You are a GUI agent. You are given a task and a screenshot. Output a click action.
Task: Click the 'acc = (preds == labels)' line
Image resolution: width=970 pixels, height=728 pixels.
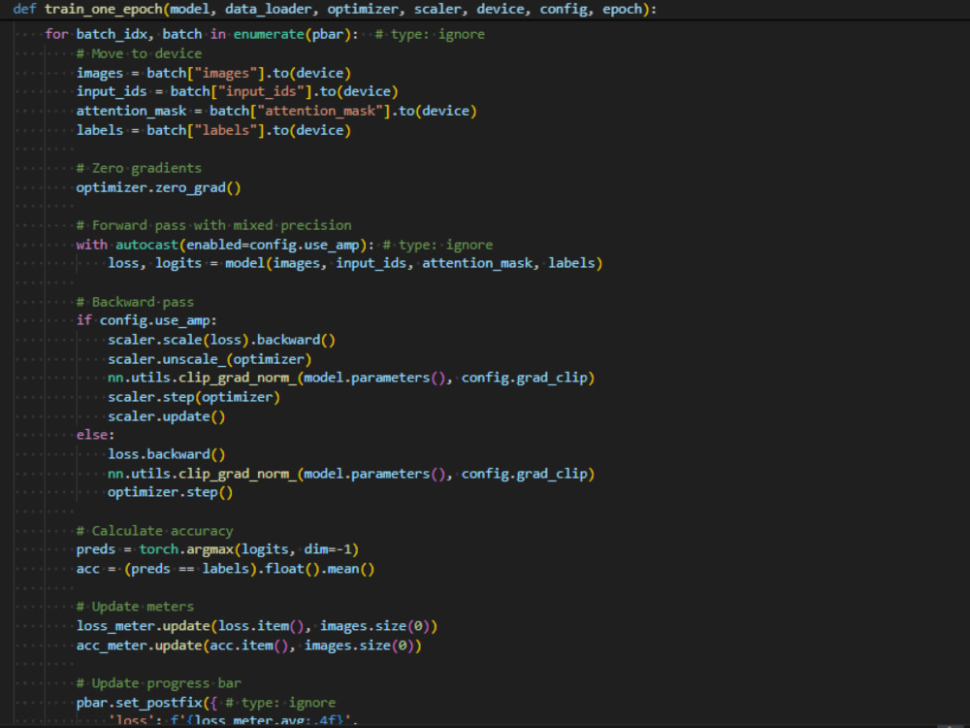tap(225, 568)
